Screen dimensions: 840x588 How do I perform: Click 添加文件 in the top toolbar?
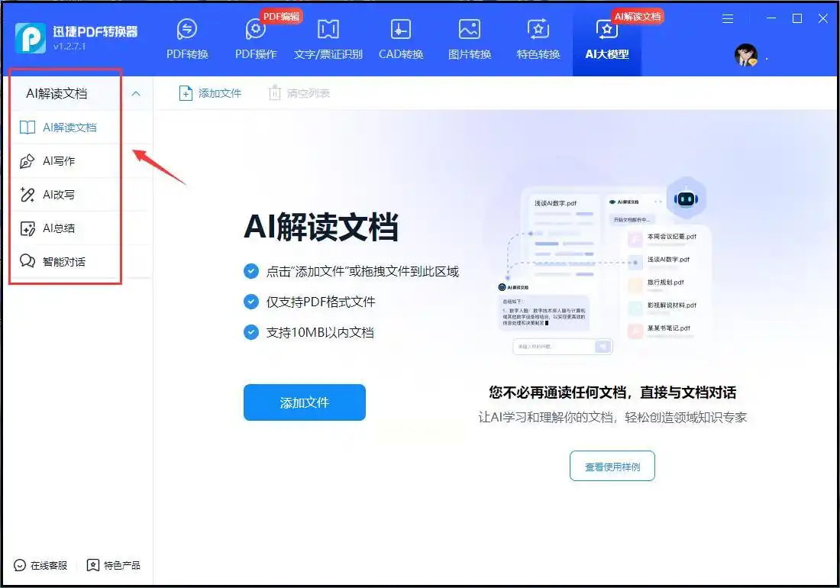click(x=210, y=94)
